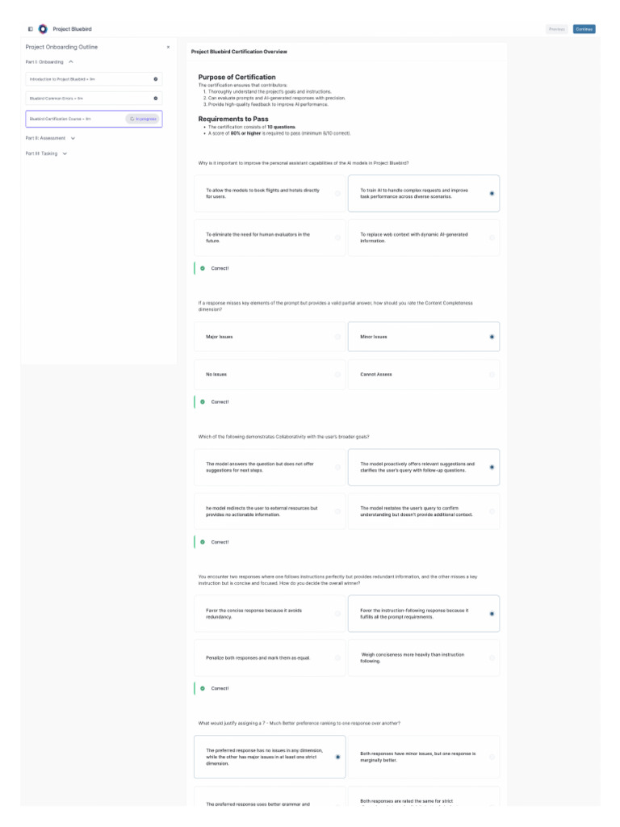The height and width of the screenshot is (827, 620).
Task: Click the '7 - Much Better preference ranking' question text
Action: pos(299,723)
